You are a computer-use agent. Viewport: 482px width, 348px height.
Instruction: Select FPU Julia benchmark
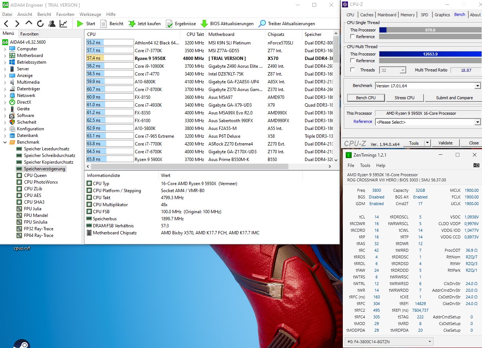pyautogui.click(x=33, y=209)
